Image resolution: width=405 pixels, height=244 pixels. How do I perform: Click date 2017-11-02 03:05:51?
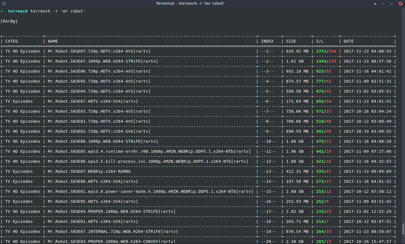367,91
